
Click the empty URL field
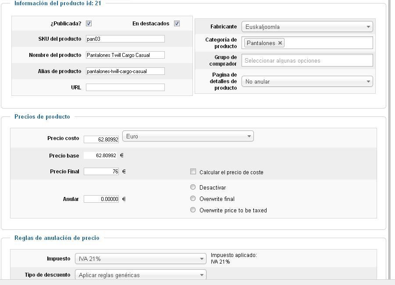pos(125,87)
